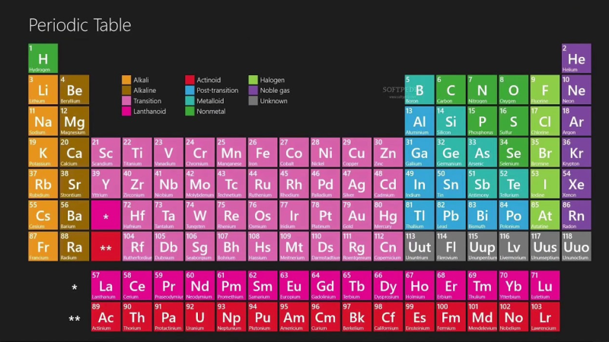This screenshot has width=609, height=342.
Task: Select the Hydrogen element tile
Action: [x=43, y=59]
